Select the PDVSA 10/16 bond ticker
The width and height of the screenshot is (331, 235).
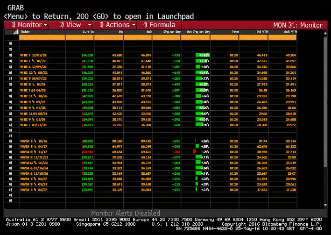point(34,141)
